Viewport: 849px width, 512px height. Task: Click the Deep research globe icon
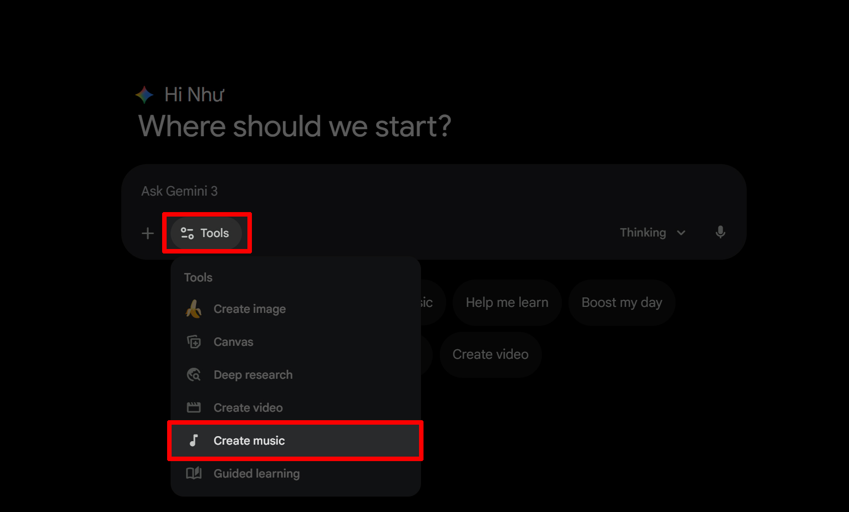pyautogui.click(x=194, y=375)
